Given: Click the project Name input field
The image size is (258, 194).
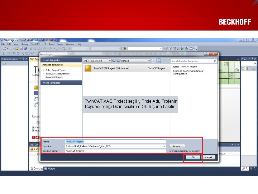Looking at the screenshot, I should coord(115,142).
